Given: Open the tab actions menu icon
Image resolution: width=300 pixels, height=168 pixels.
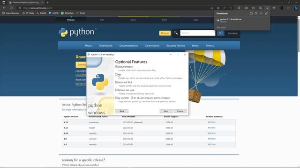Looking at the screenshot, I should (4, 2).
